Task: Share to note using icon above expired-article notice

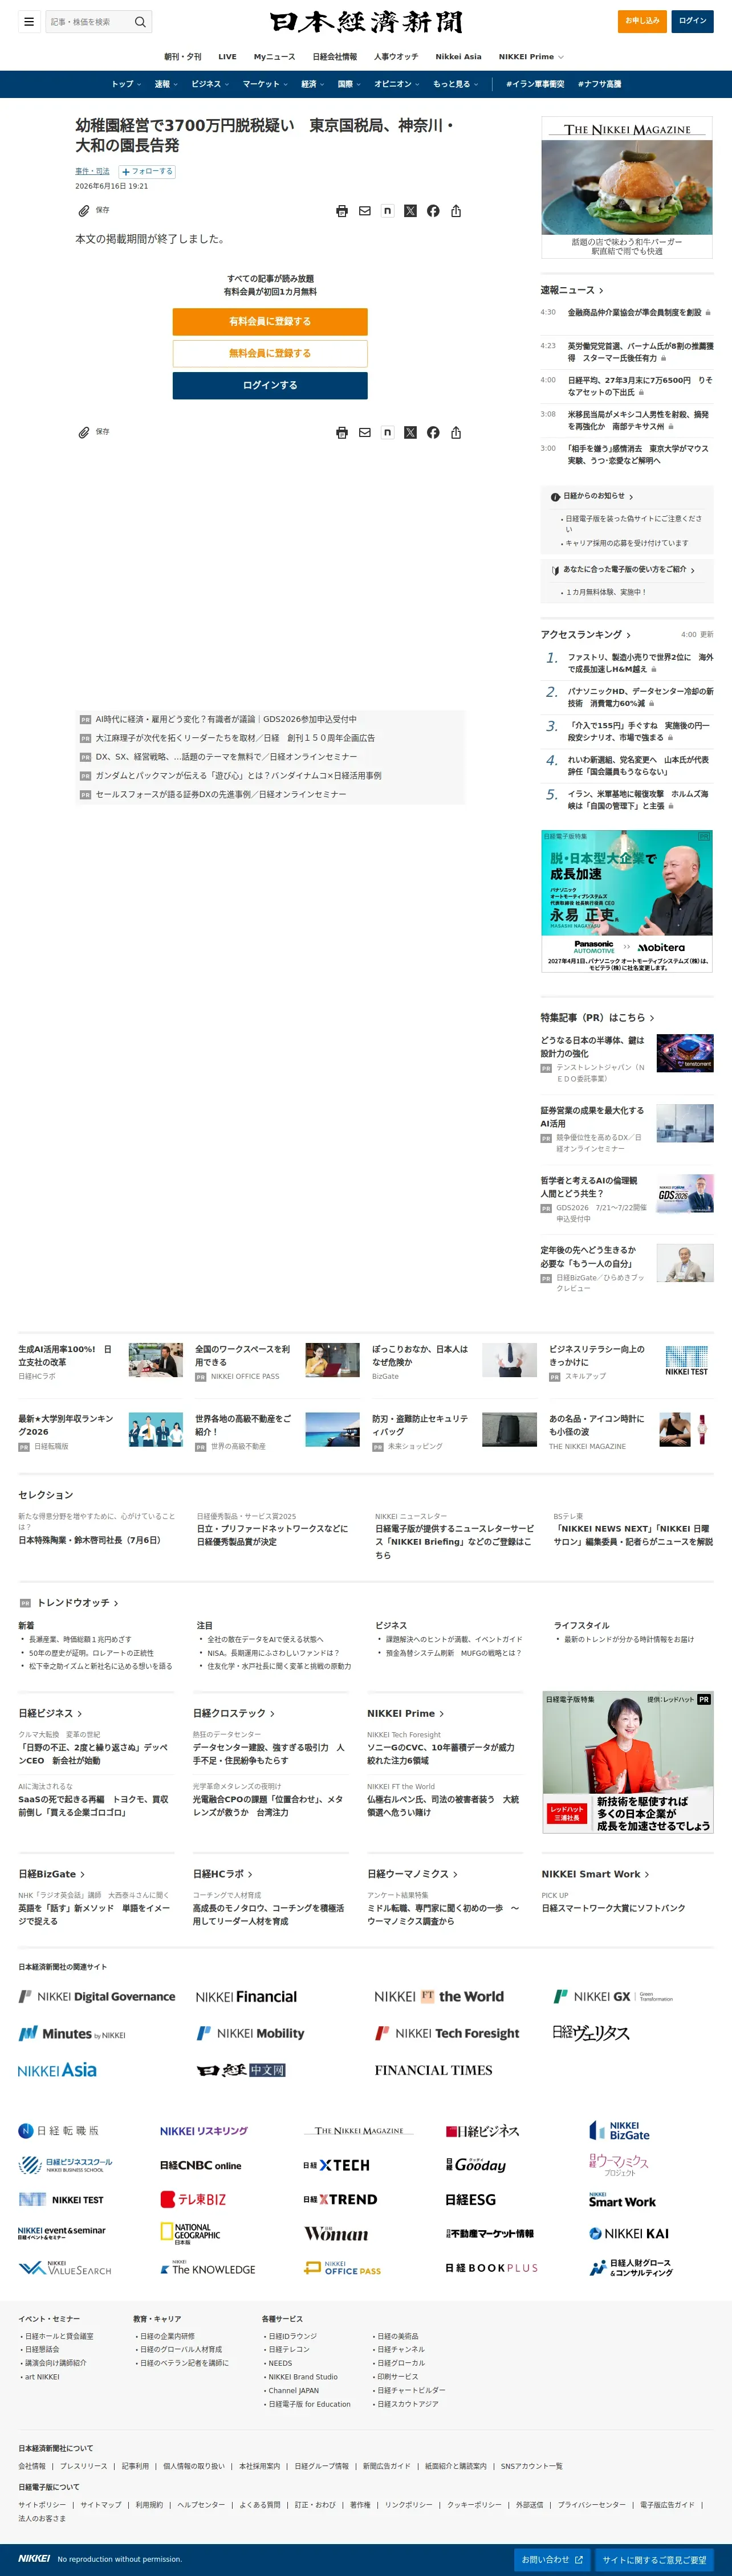Action: (x=387, y=211)
